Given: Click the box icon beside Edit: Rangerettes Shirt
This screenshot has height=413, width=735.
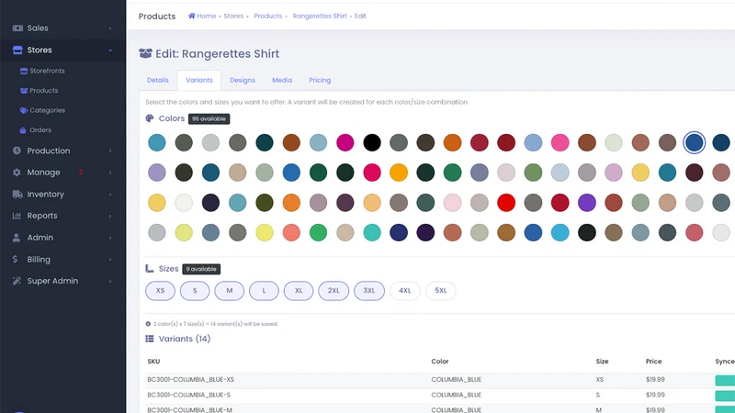Looking at the screenshot, I should click(145, 53).
